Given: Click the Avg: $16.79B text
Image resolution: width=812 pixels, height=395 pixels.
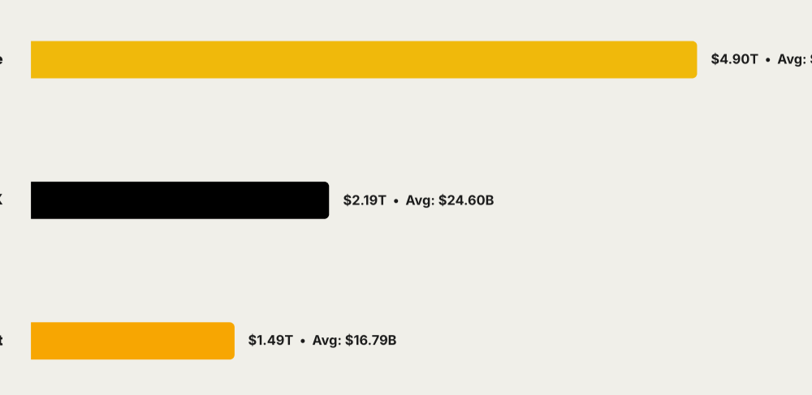Looking at the screenshot, I should (x=354, y=341).
